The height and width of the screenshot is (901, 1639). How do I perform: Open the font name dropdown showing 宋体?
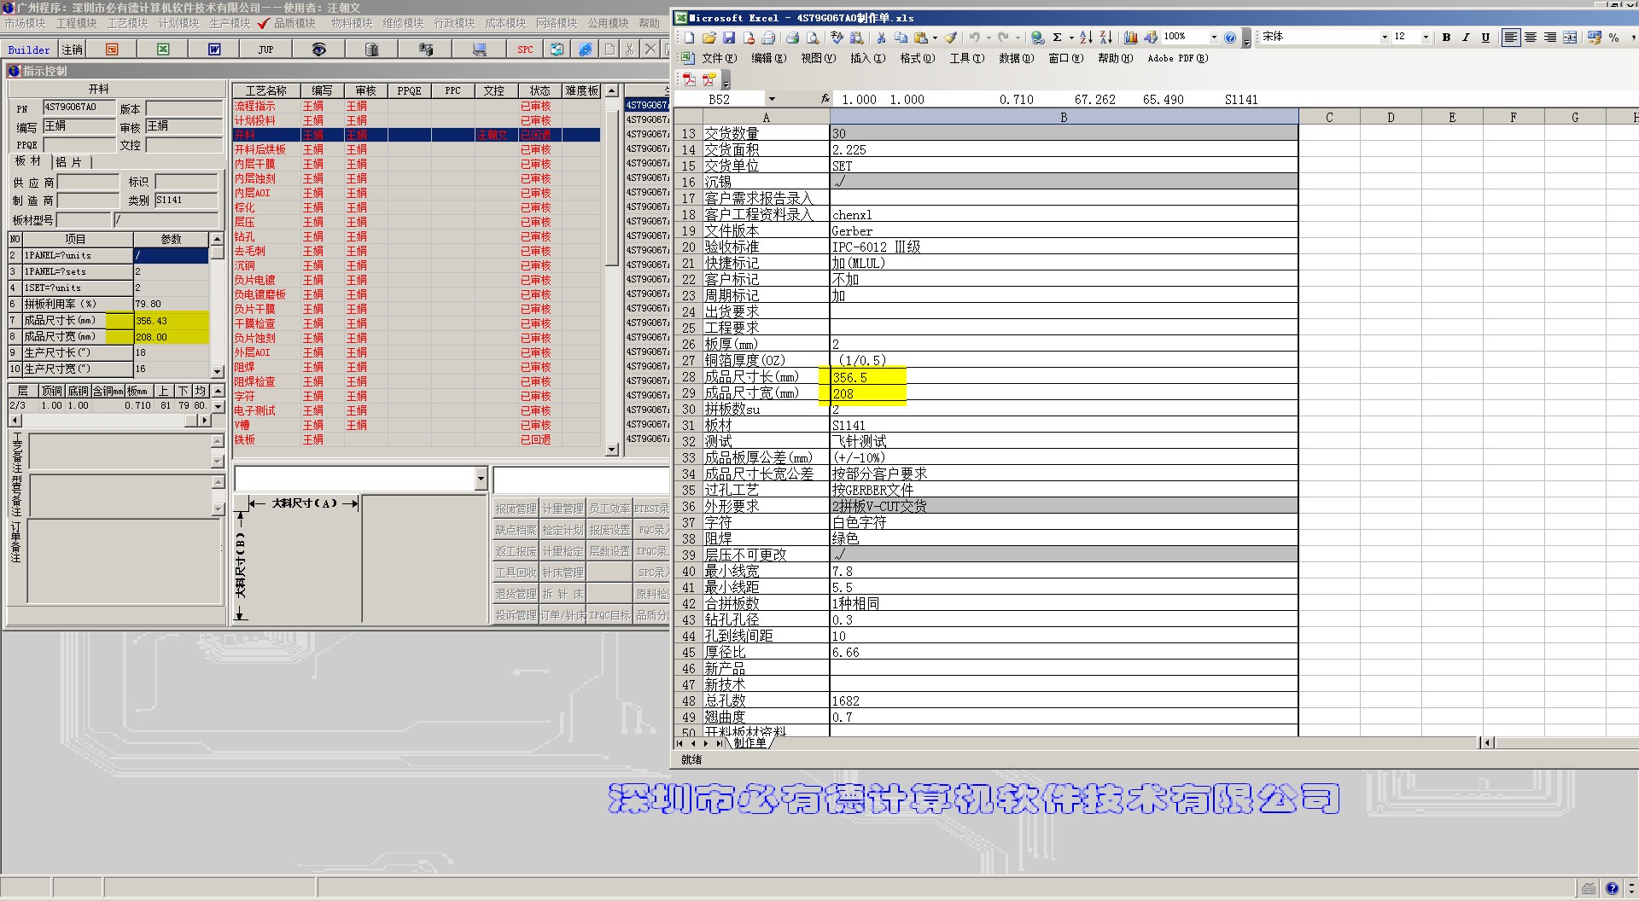(1384, 38)
